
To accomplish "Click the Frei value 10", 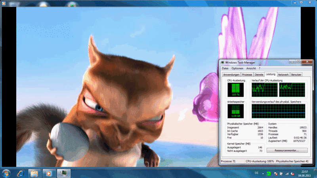I will click(262, 138).
